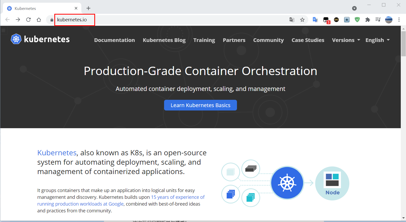View site info via the lock icon

coord(52,20)
